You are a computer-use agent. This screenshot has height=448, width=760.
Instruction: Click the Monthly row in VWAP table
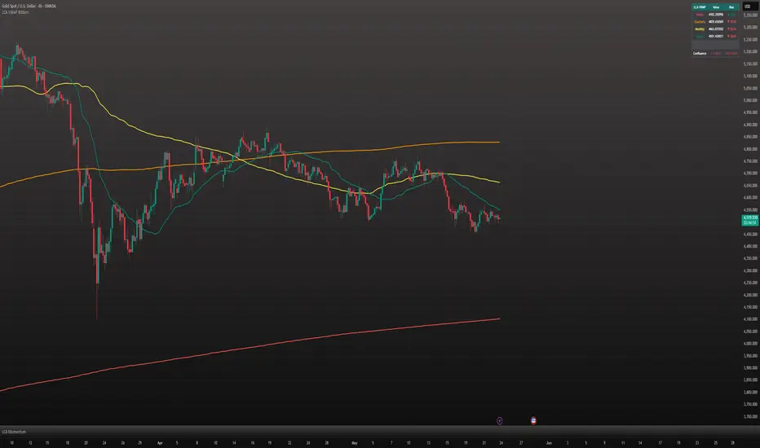tap(715, 29)
